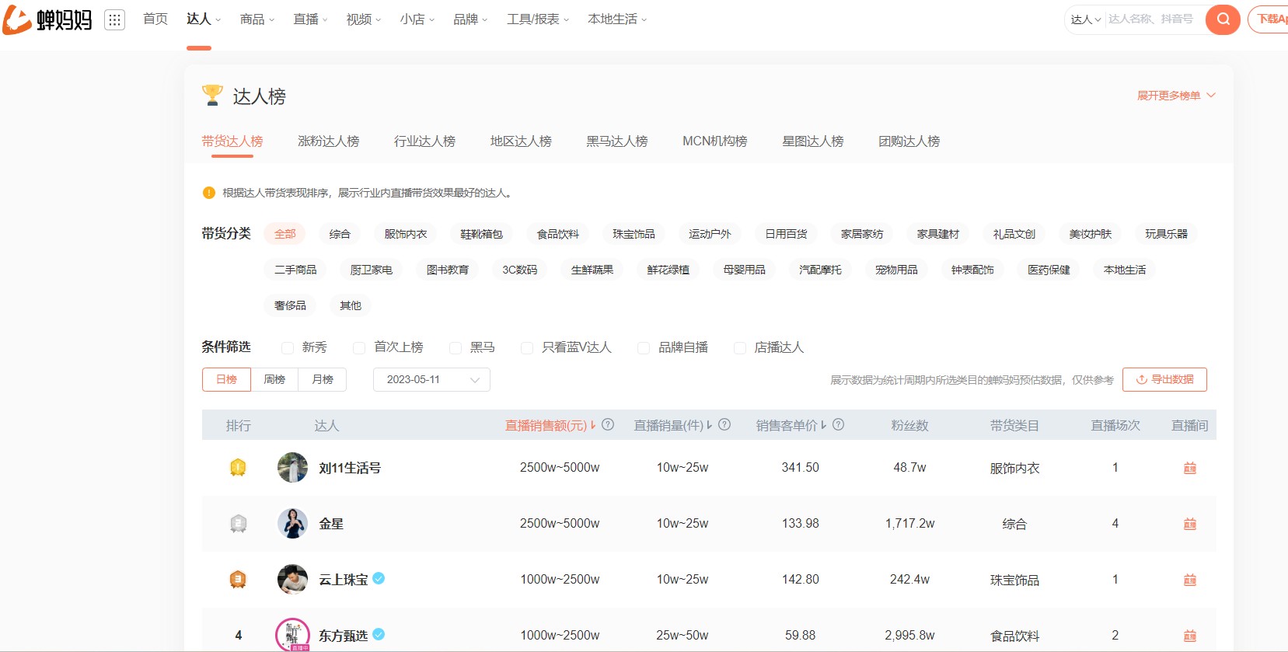Sort by 直播销量 arrow icon

[x=710, y=425]
